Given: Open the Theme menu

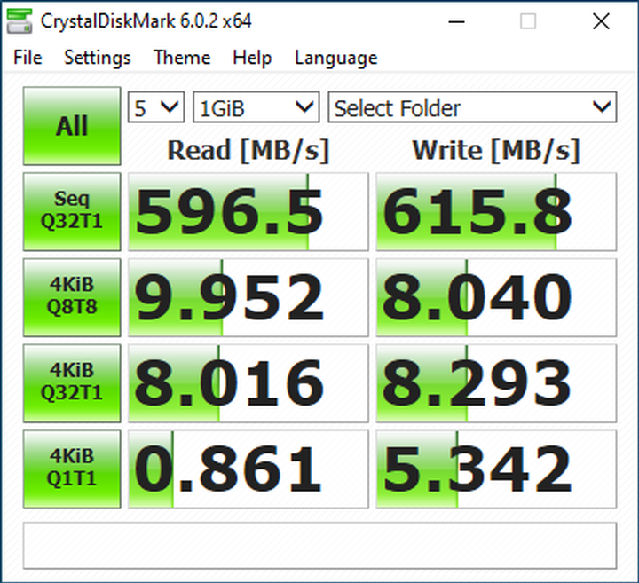Looking at the screenshot, I should (x=181, y=58).
